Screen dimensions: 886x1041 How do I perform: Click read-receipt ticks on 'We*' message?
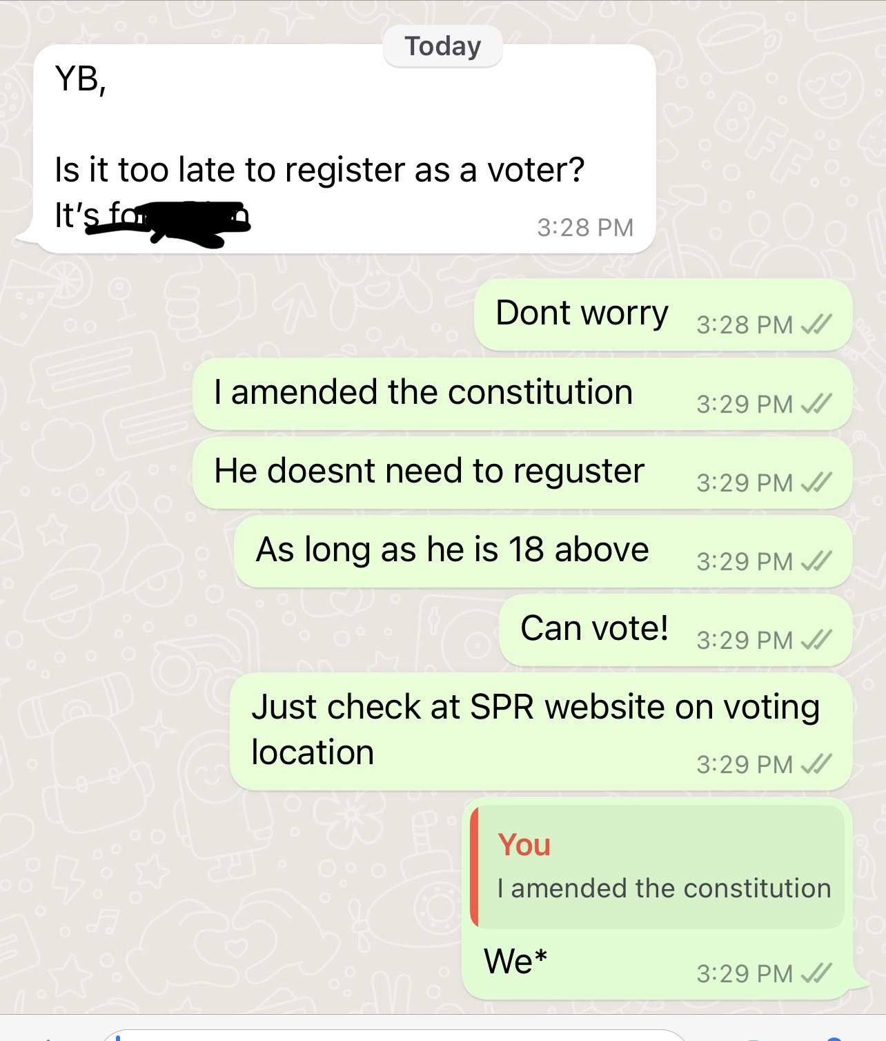point(816,973)
